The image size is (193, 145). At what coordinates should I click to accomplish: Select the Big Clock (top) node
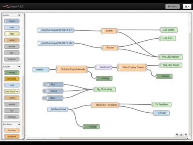tap(105, 89)
